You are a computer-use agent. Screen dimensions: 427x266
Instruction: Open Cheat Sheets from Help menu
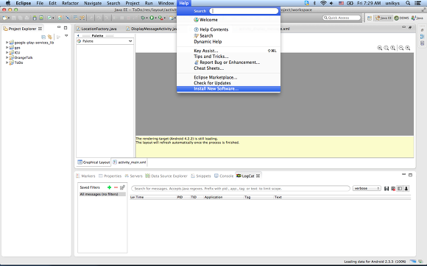click(x=228, y=68)
